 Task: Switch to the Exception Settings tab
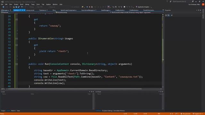click(x=107, y=111)
